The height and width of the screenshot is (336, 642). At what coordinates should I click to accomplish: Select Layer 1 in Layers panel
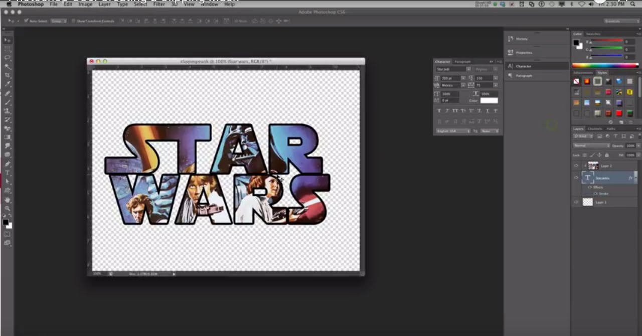pos(604,202)
